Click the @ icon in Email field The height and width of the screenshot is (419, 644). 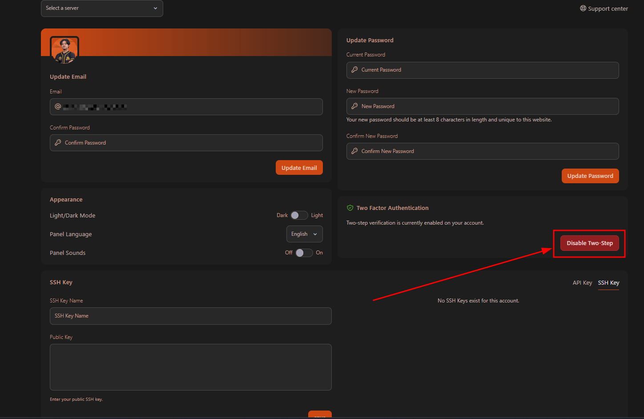pos(58,107)
